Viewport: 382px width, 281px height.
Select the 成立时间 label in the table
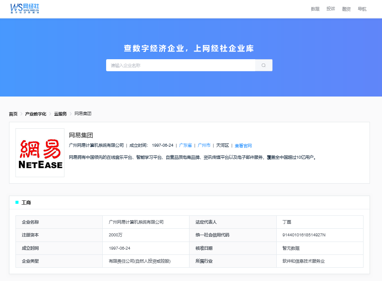pos(30,248)
